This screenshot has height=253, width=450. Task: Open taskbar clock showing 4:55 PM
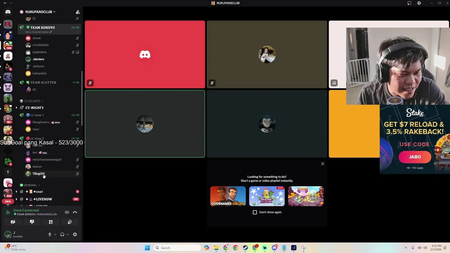(x=435, y=248)
